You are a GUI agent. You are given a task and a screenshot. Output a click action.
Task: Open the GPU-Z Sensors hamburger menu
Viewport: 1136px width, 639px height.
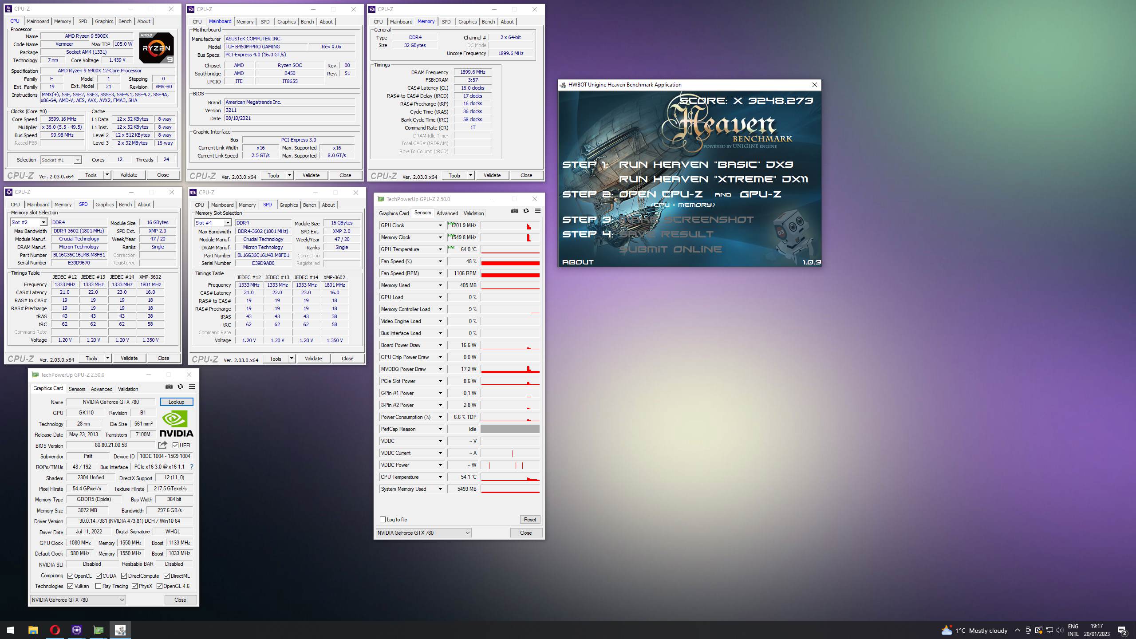pyautogui.click(x=537, y=211)
